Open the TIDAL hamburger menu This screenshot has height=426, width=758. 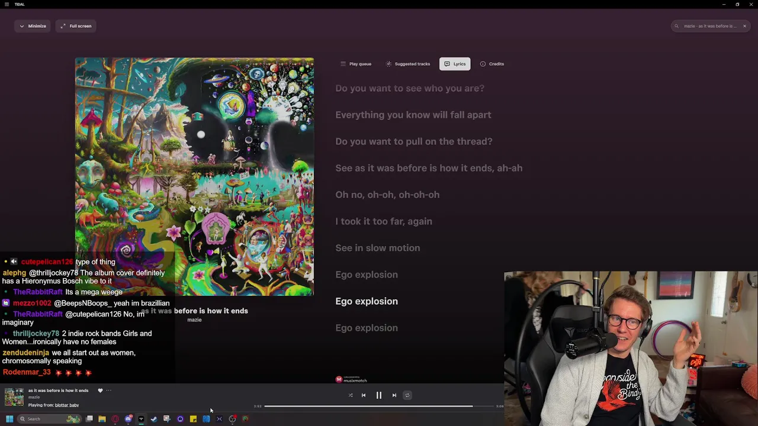[7, 4]
